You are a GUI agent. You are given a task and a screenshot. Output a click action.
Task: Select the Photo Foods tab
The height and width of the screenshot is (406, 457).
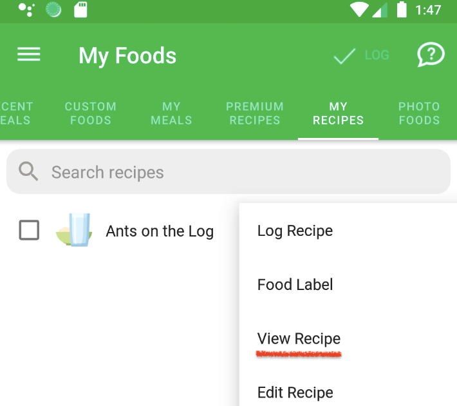point(419,113)
